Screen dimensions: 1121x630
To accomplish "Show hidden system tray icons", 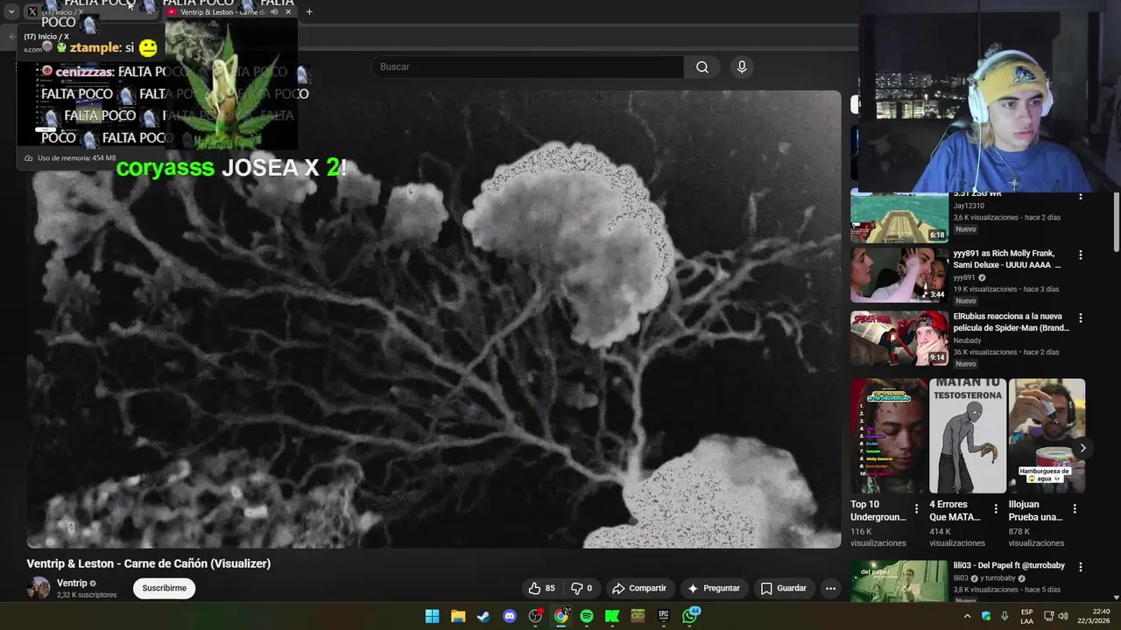I will tap(967, 616).
